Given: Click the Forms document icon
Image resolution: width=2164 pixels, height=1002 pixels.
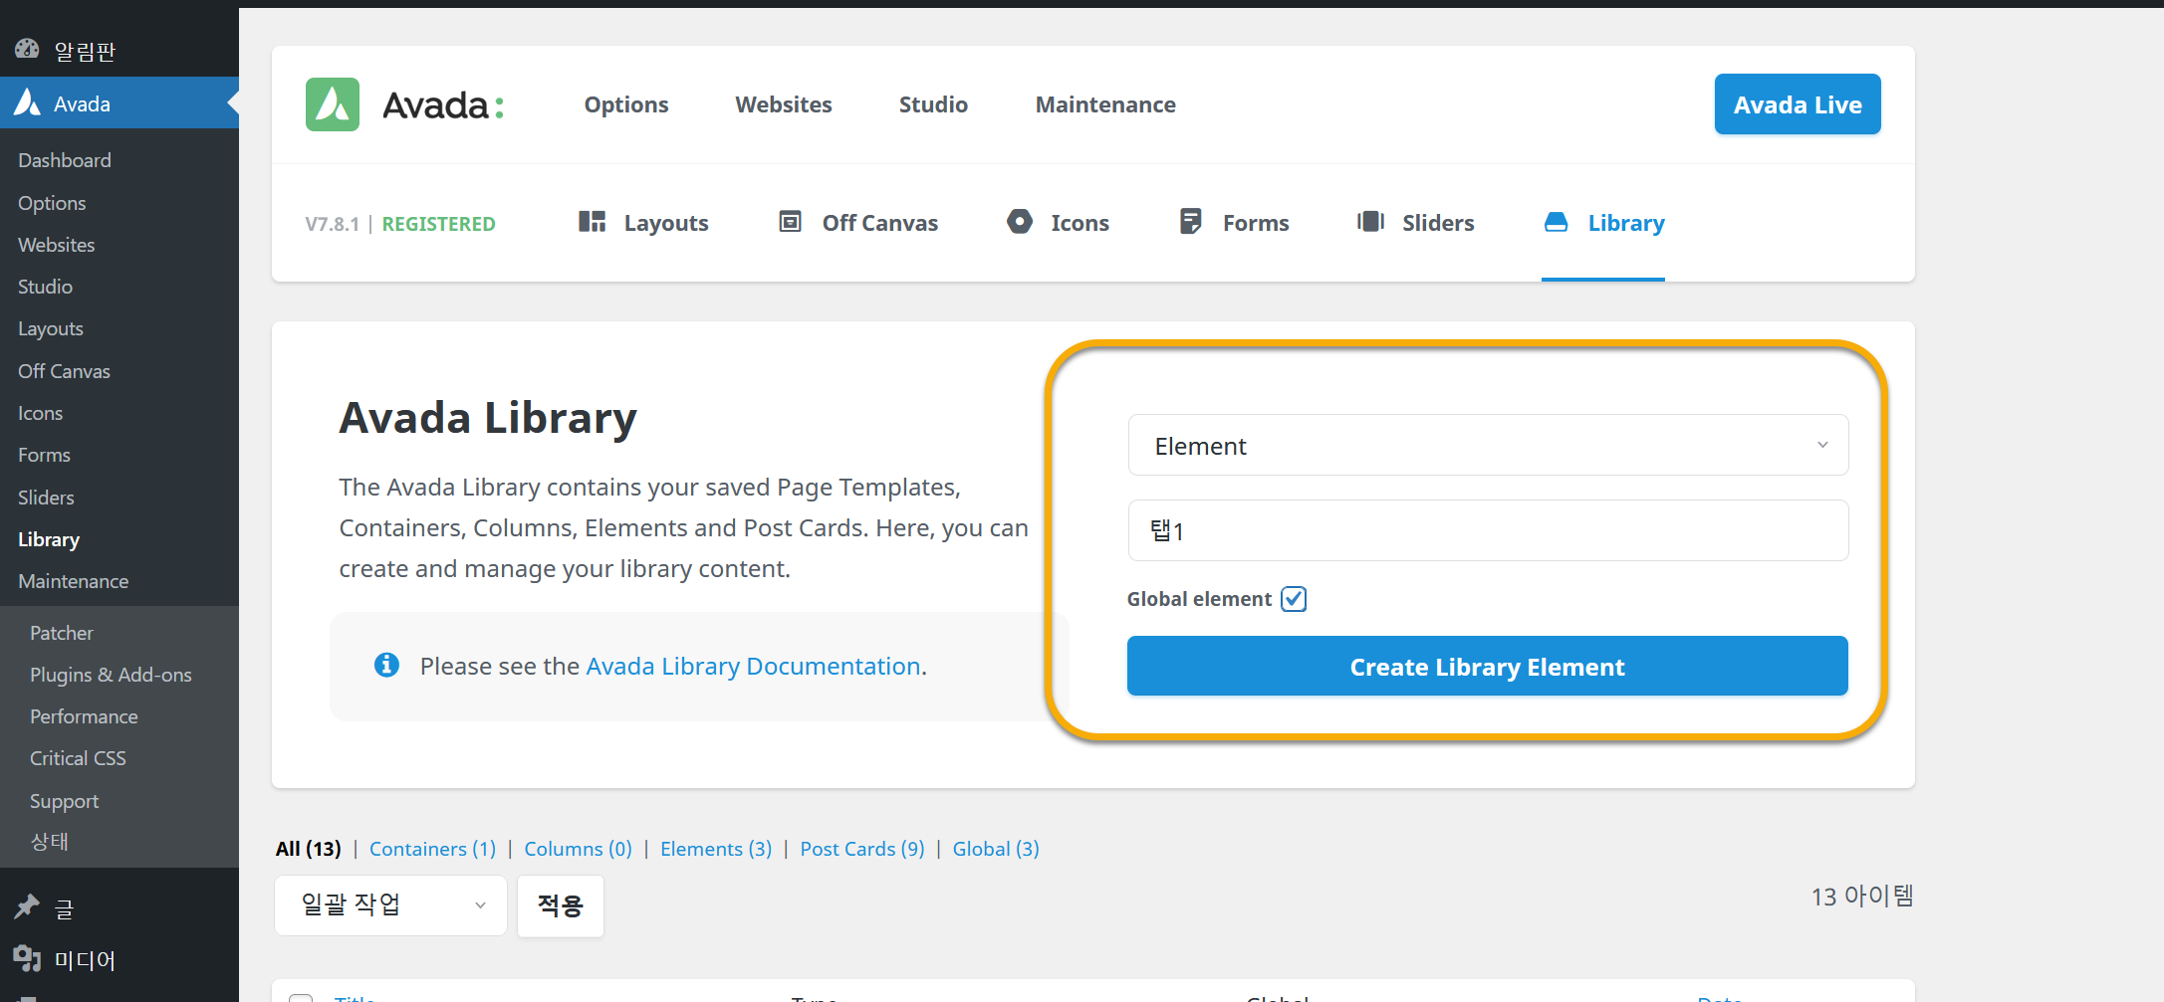Looking at the screenshot, I should point(1190,222).
